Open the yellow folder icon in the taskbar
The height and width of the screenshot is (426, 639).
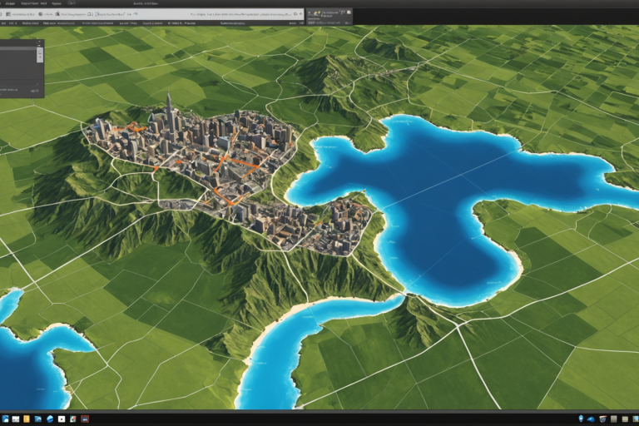point(27,419)
